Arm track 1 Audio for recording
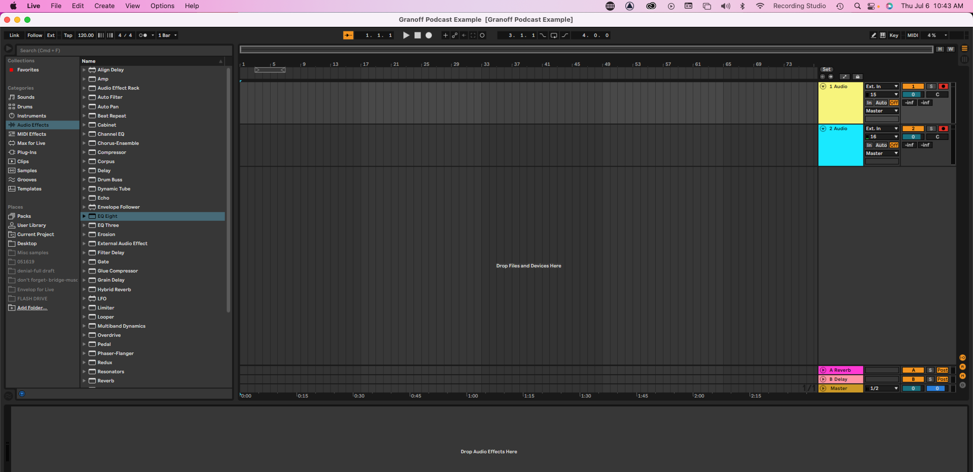973x472 pixels. tap(943, 87)
